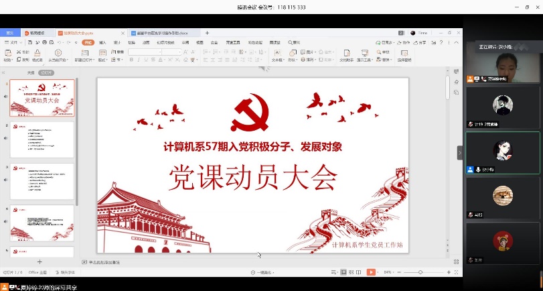Open the WPS home tab in blue
The width and height of the screenshot is (543, 291).
[10, 33]
